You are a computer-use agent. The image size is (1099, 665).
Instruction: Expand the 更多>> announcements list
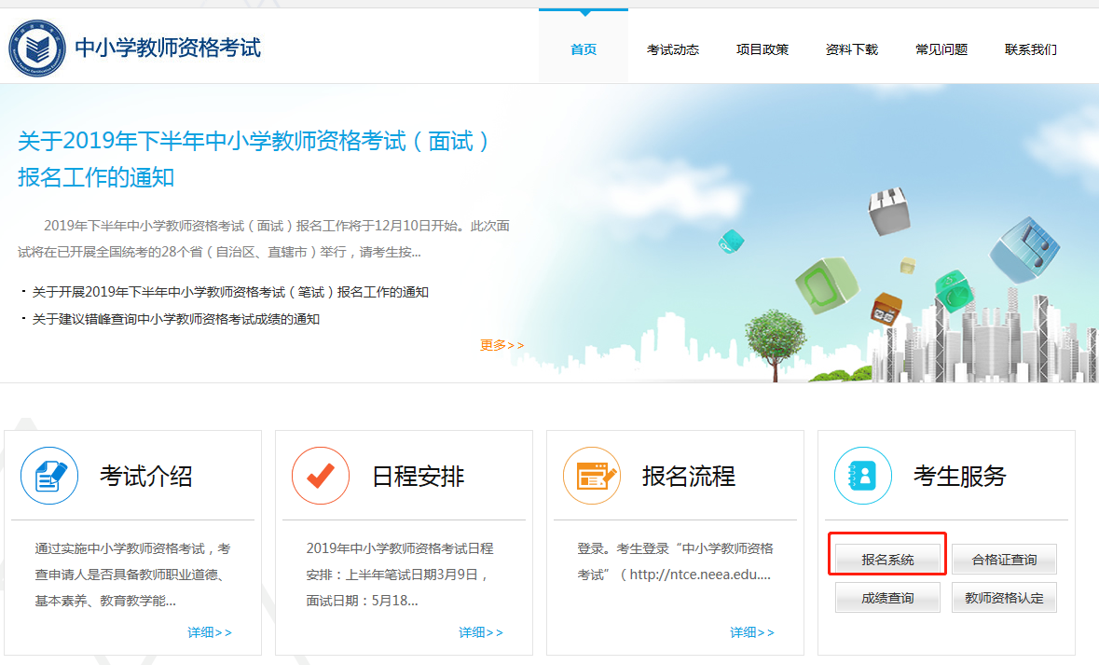[501, 344]
